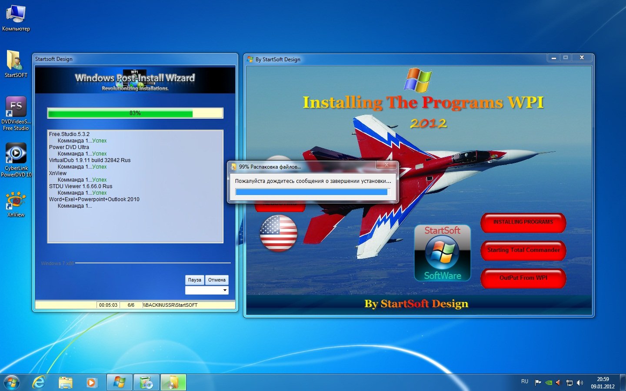Close the 99% Распаковка файлов dialog

click(x=386, y=165)
